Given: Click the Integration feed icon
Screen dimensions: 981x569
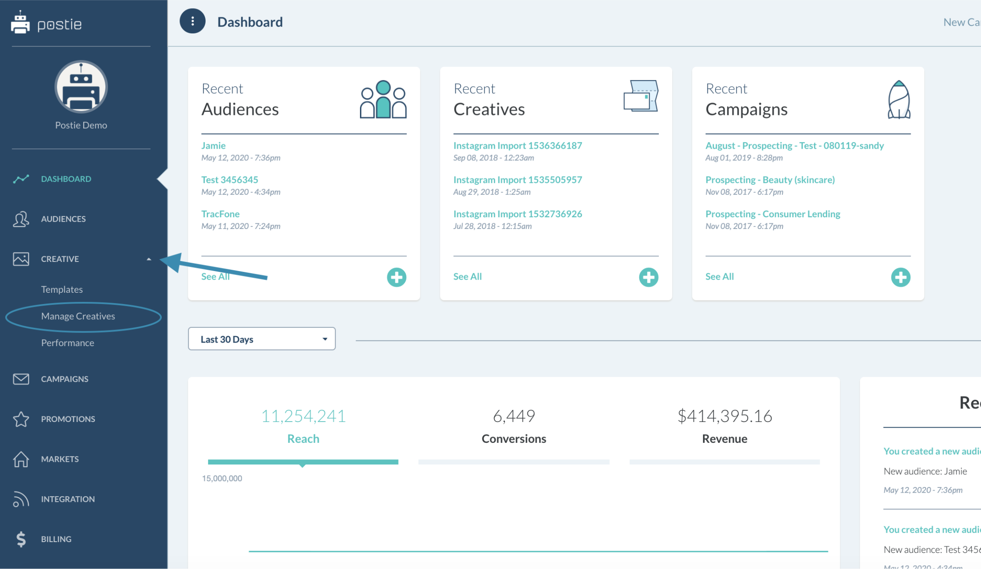Looking at the screenshot, I should [x=21, y=499].
